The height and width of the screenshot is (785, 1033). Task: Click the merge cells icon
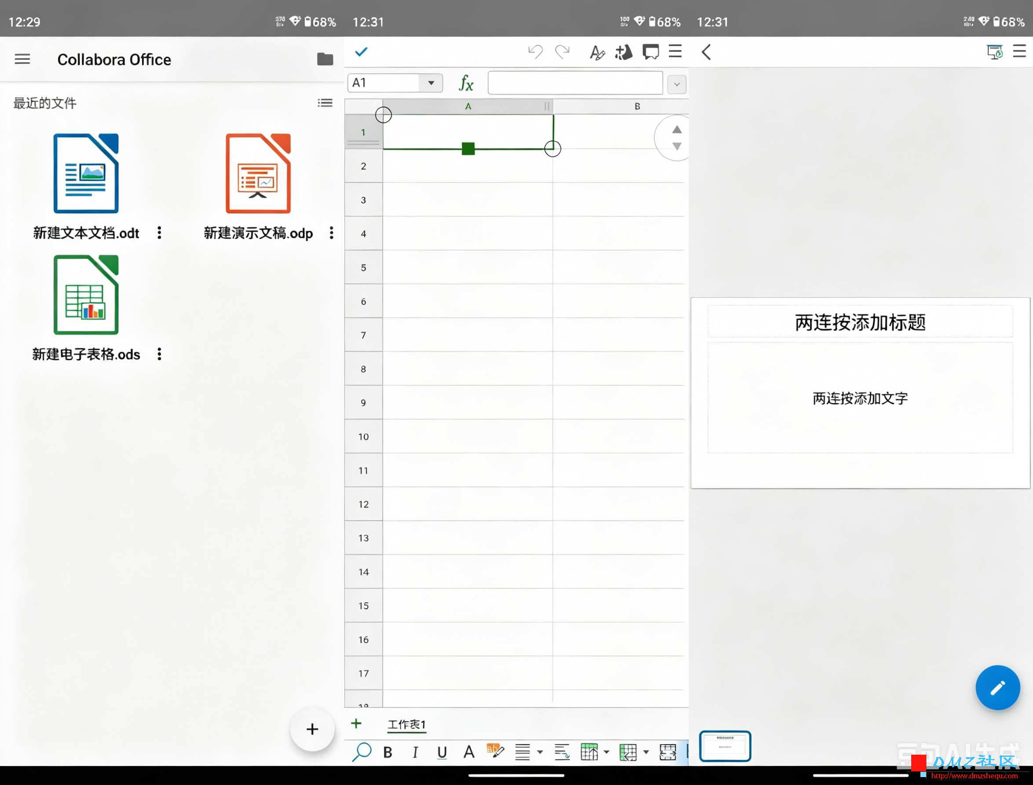[x=668, y=752]
